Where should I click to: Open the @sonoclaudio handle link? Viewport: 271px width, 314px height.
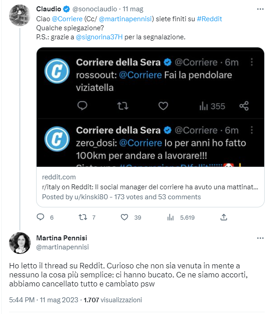coord(94,9)
